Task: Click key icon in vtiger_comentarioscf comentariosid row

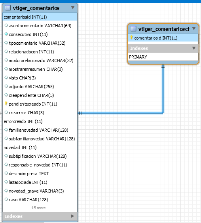Action: coord(131,38)
